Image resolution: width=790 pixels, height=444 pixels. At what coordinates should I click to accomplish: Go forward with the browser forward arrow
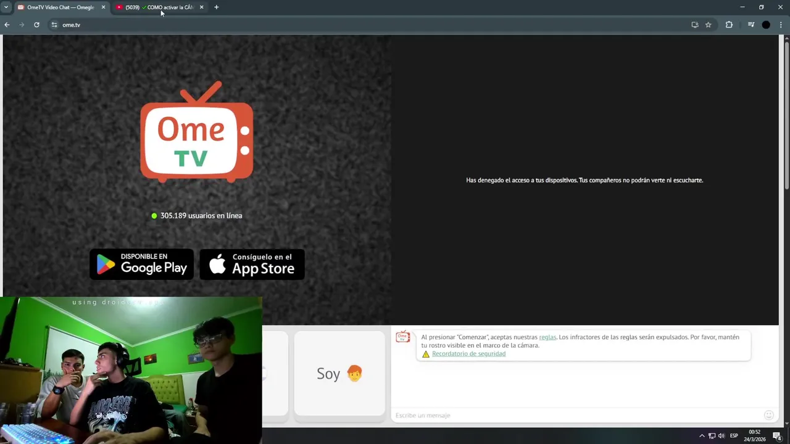(22, 25)
